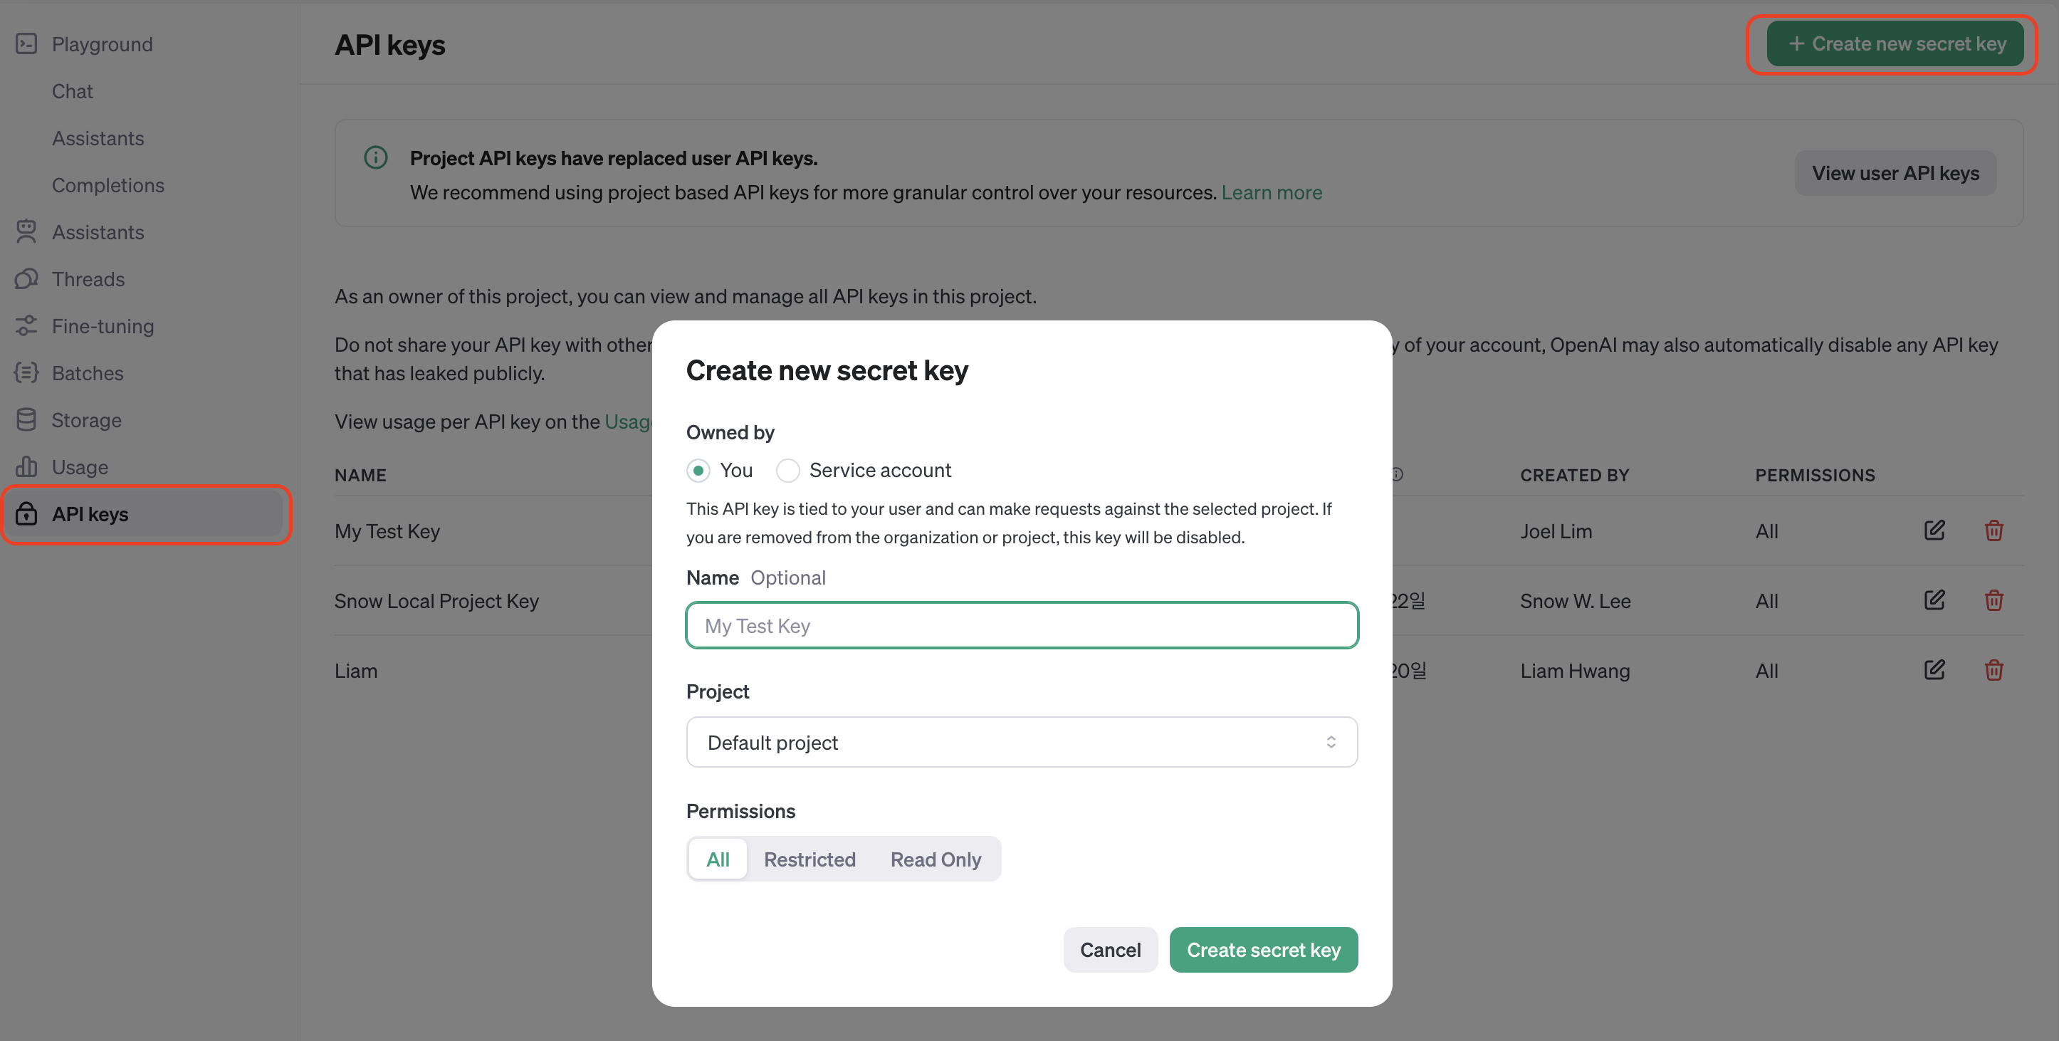Open the Learn more link
2059x1041 pixels.
point(1271,192)
